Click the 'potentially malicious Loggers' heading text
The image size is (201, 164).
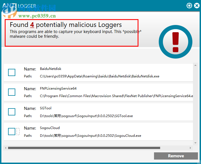(79, 25)
